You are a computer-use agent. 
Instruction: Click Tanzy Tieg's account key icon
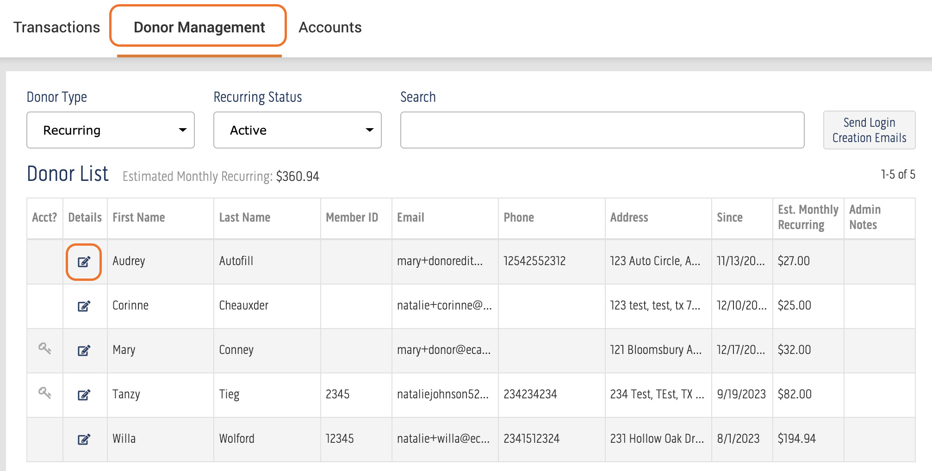coord(44,393)
